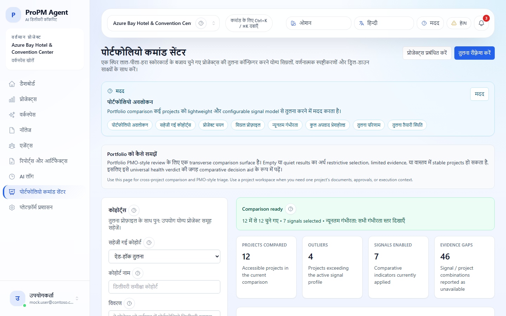The height and width of the screenshot is (316, 506).
Task: Open the ओशन theme selector
Action: point(318,23)
